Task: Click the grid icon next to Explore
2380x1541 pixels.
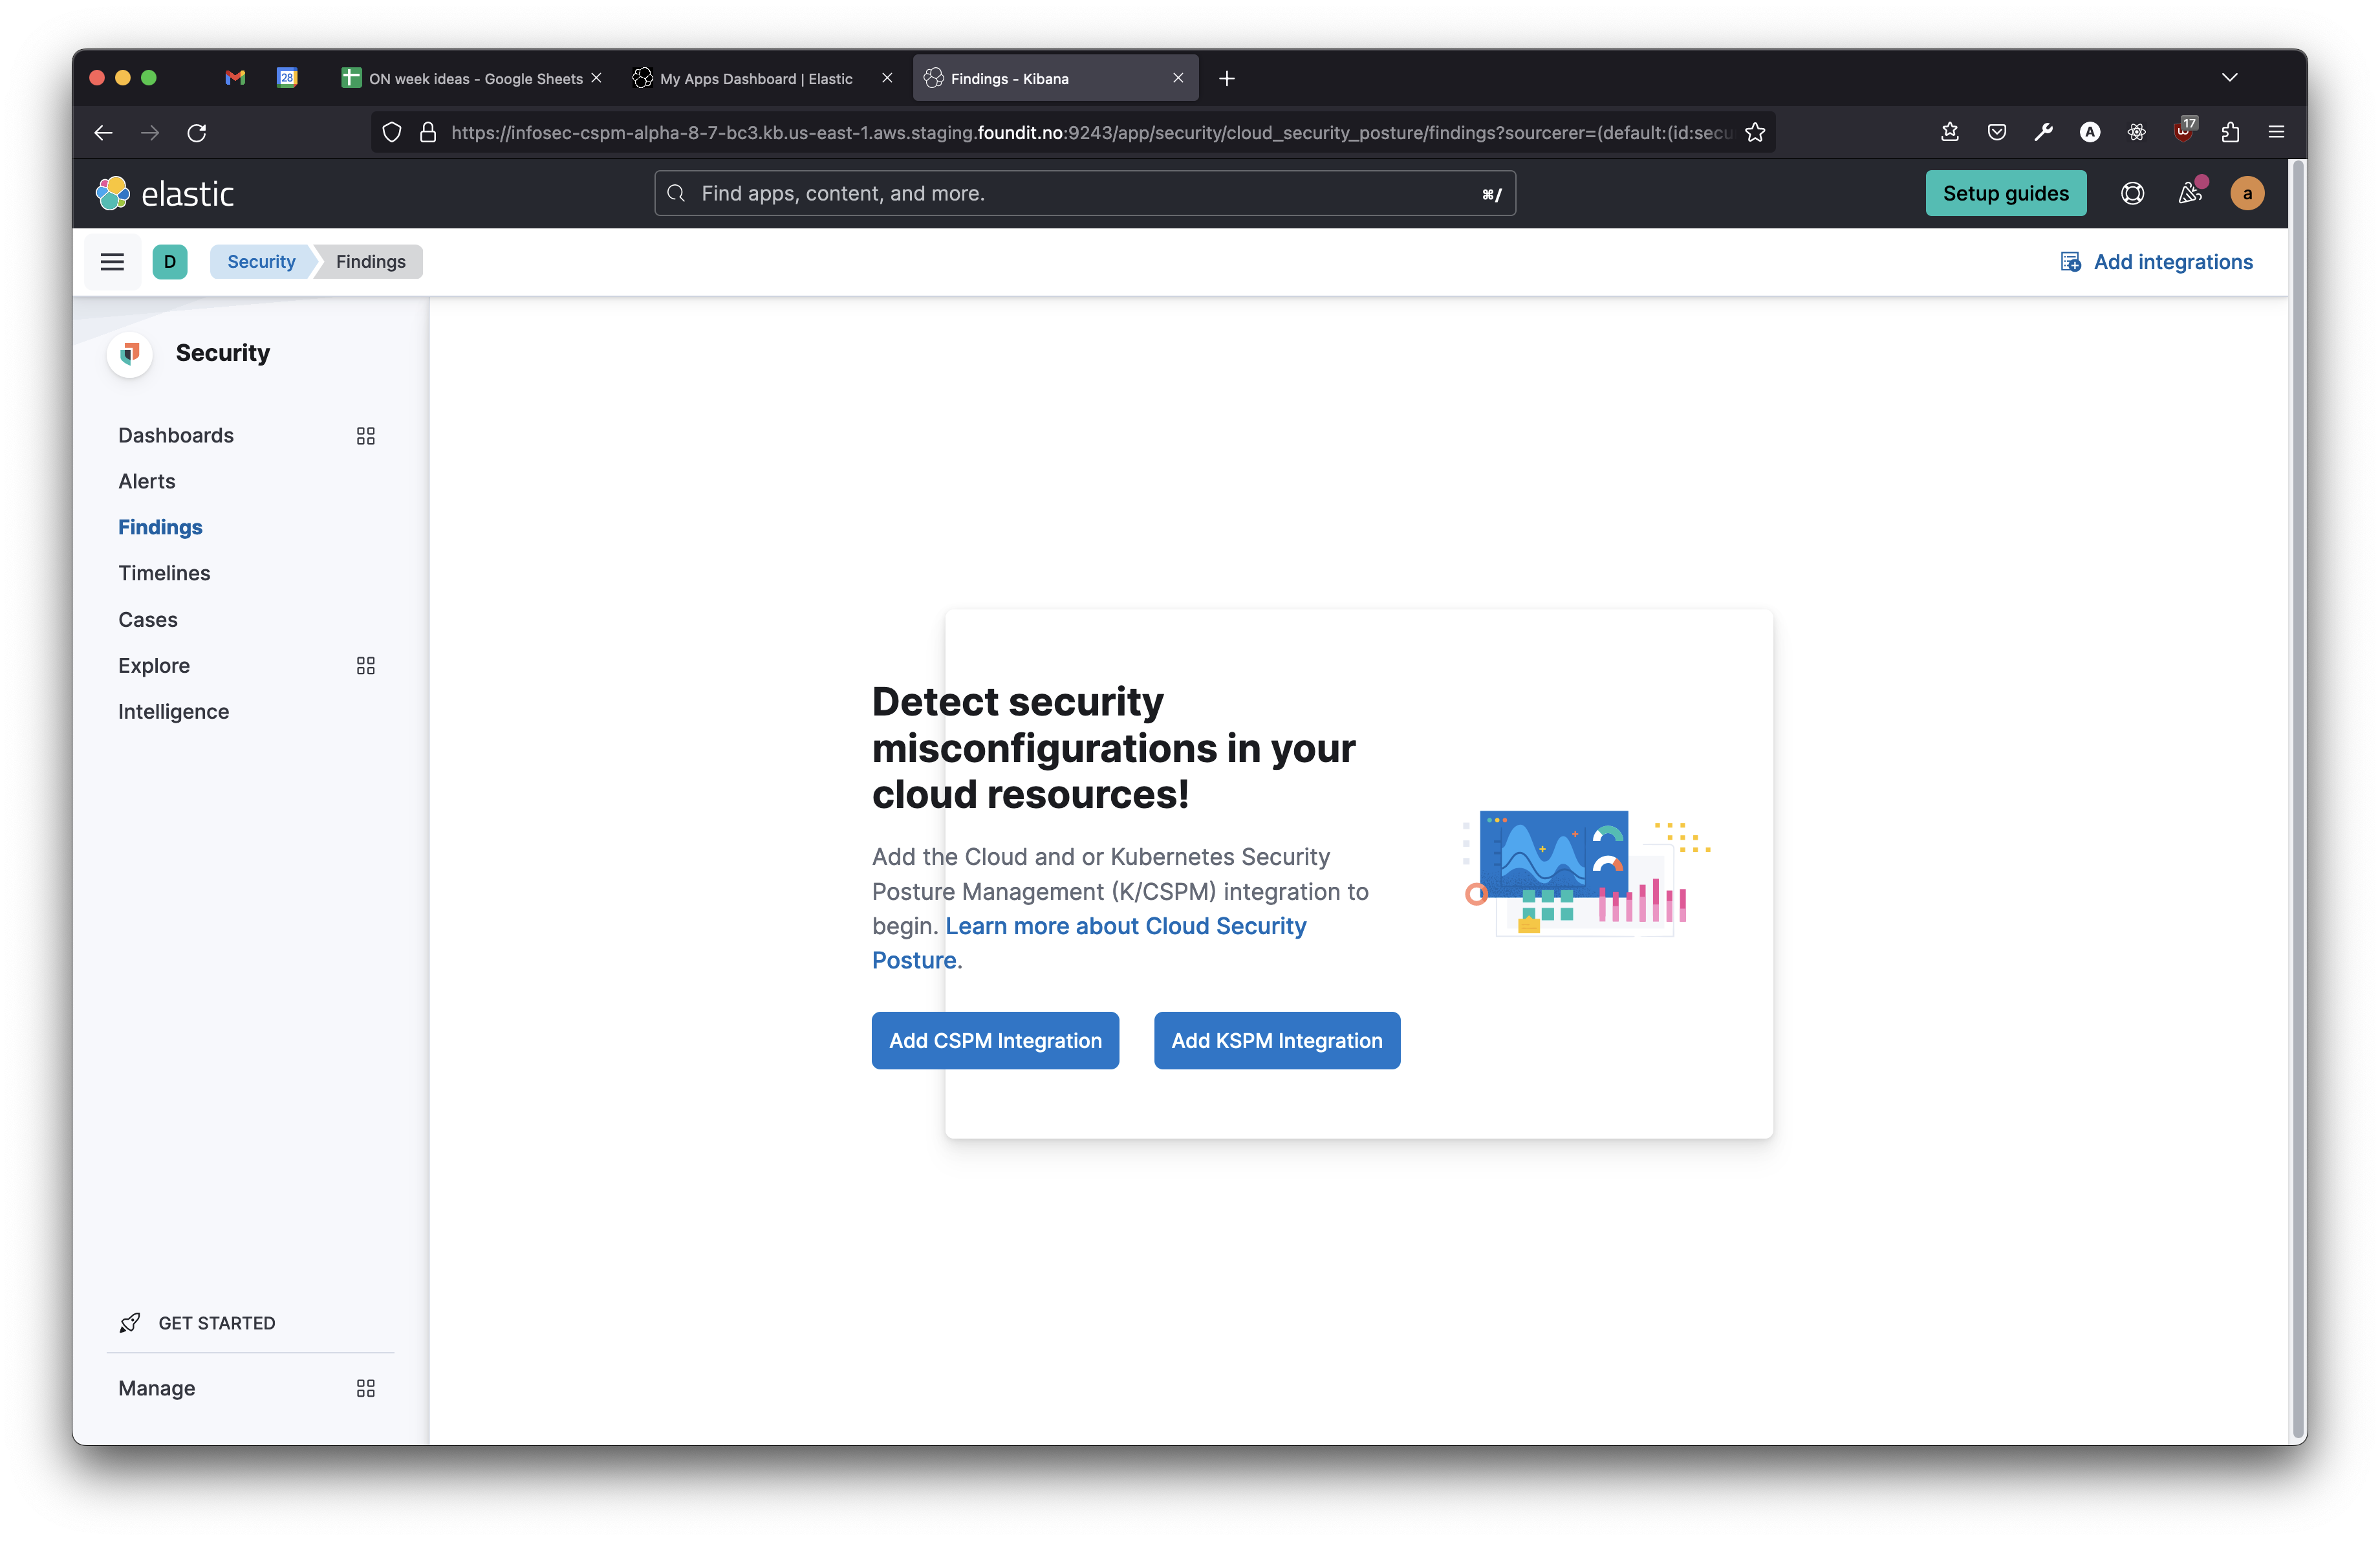Action: 365,665
